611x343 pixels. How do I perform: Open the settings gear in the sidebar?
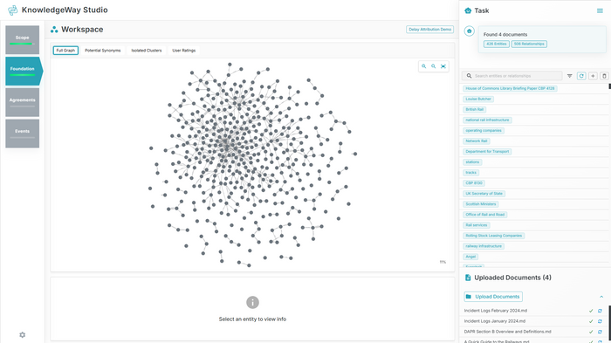[x=22, y=335]
